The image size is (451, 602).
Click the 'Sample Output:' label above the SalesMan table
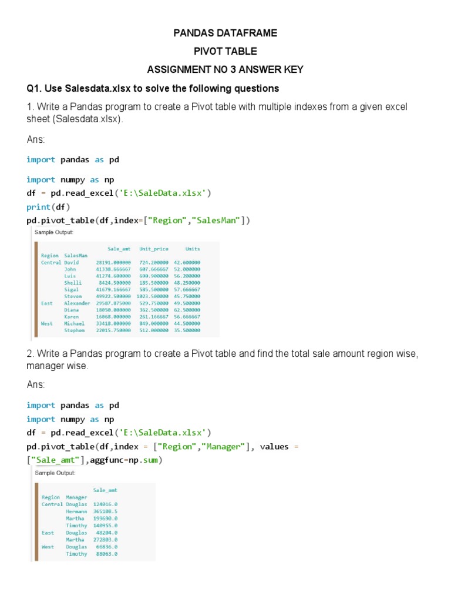click(54, 233)
